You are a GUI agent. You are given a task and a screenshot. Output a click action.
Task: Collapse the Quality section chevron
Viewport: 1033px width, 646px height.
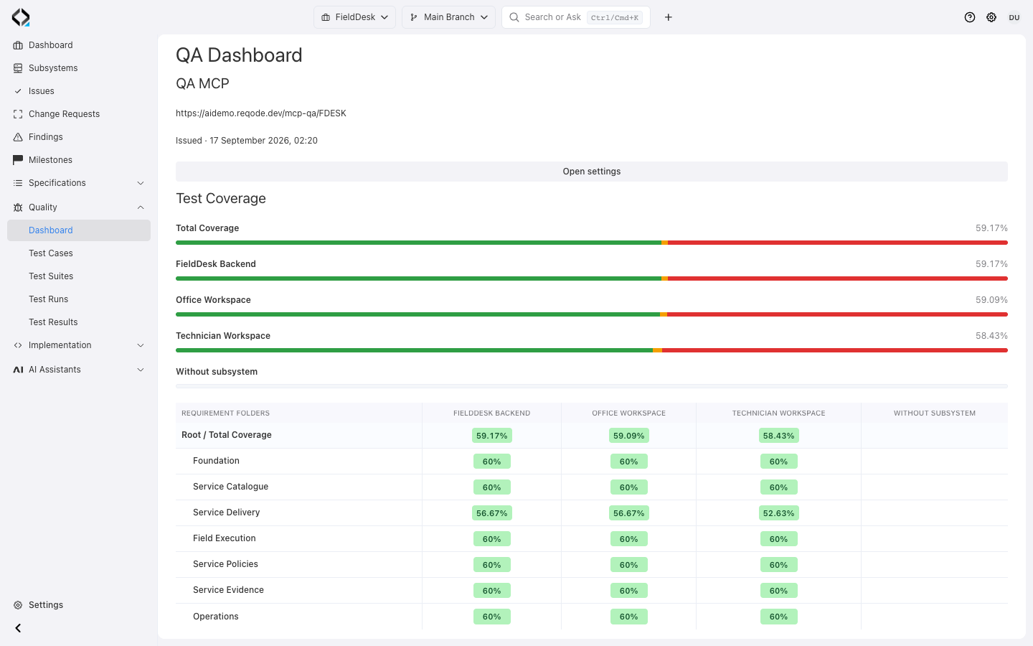[x=141, y=207]
